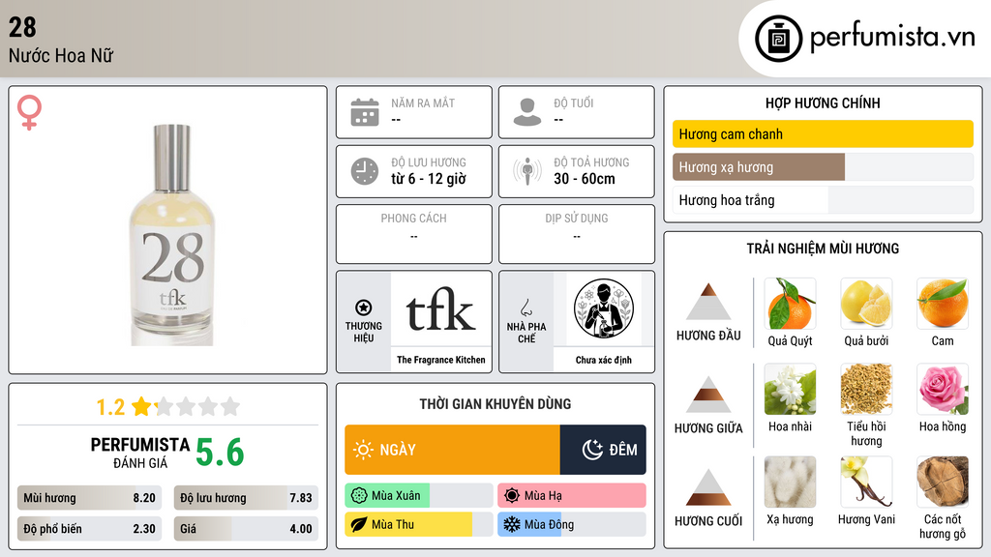Click the star badge icon above Thương hiệu
Viewport: 991px width, 557px height.
tap(364, 308)
